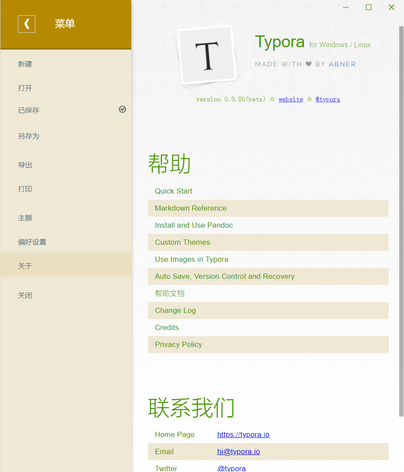Click the Email label
404x472 pixels.
click(164, 451)
